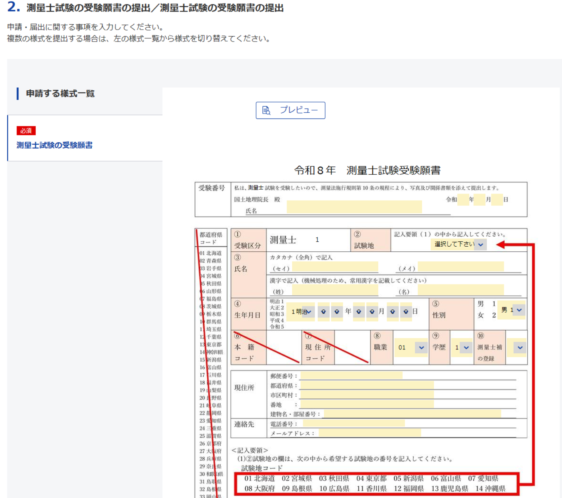Screen dimensions: 562x498
Task: Click the 市区町村 city input field
Action: 366,395
